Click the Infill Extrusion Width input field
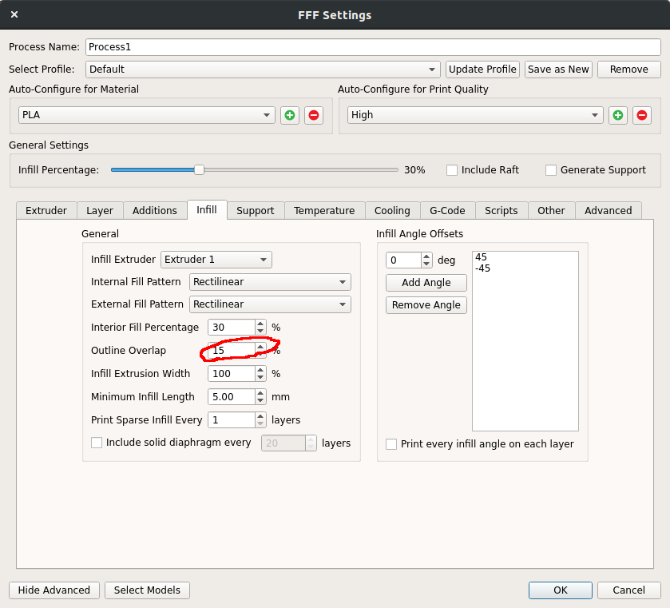 (x=232, y=374)
